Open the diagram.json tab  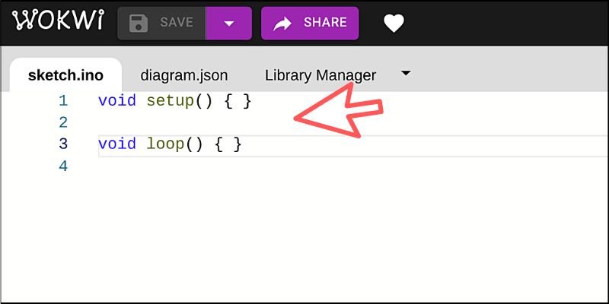tap(184, 75)
